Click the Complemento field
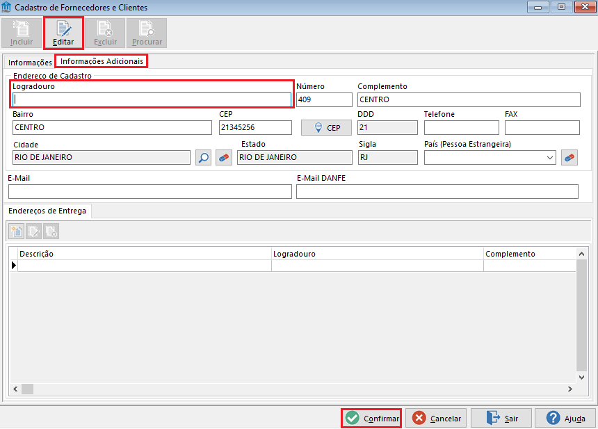 coord(469,99)
